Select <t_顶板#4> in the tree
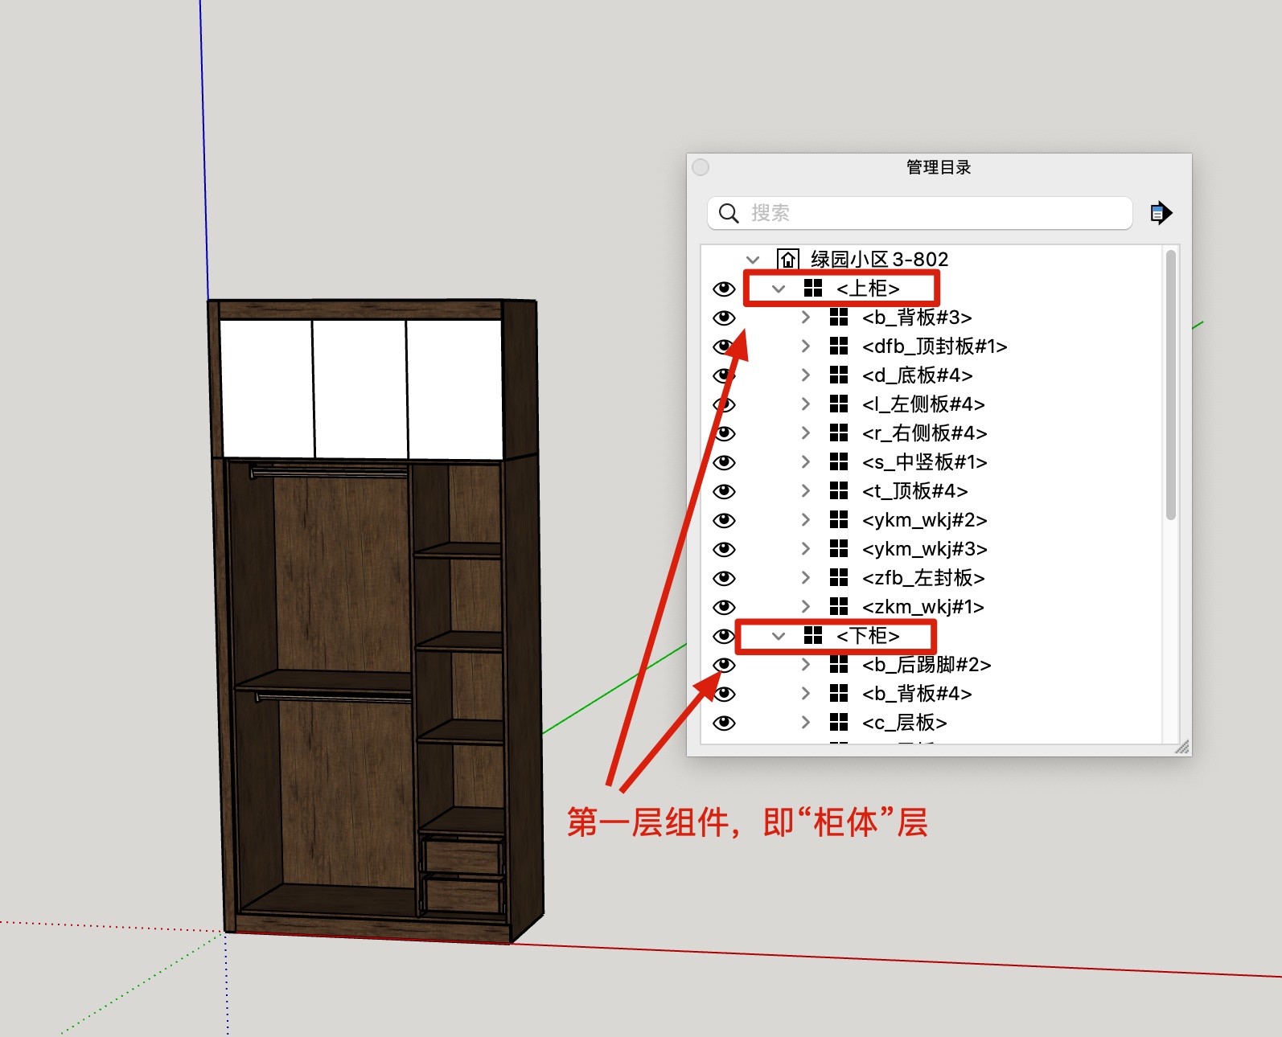The image size is (1282, 1037). pos(915,491)
